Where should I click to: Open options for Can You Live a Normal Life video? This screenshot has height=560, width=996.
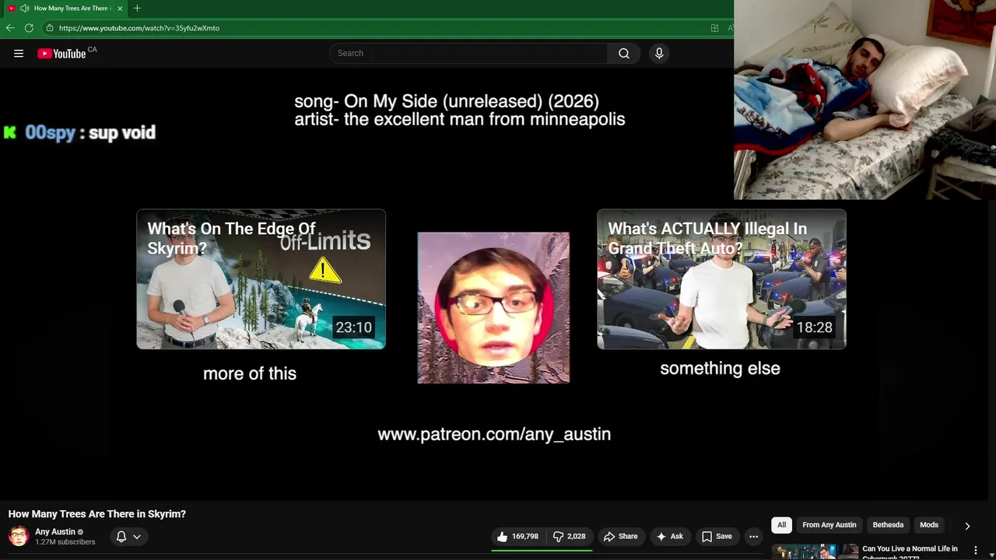click(x=976, y=550)
